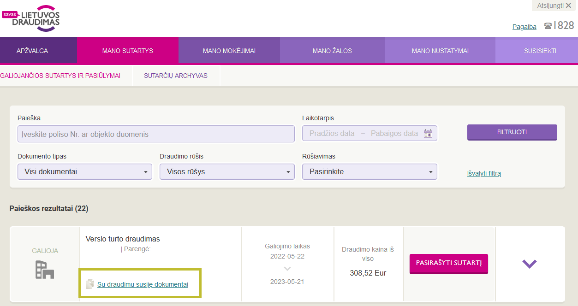The image size is (578, 306).
Task: Expand contract details with purple chevron
Action: click(x=530, y=264)
